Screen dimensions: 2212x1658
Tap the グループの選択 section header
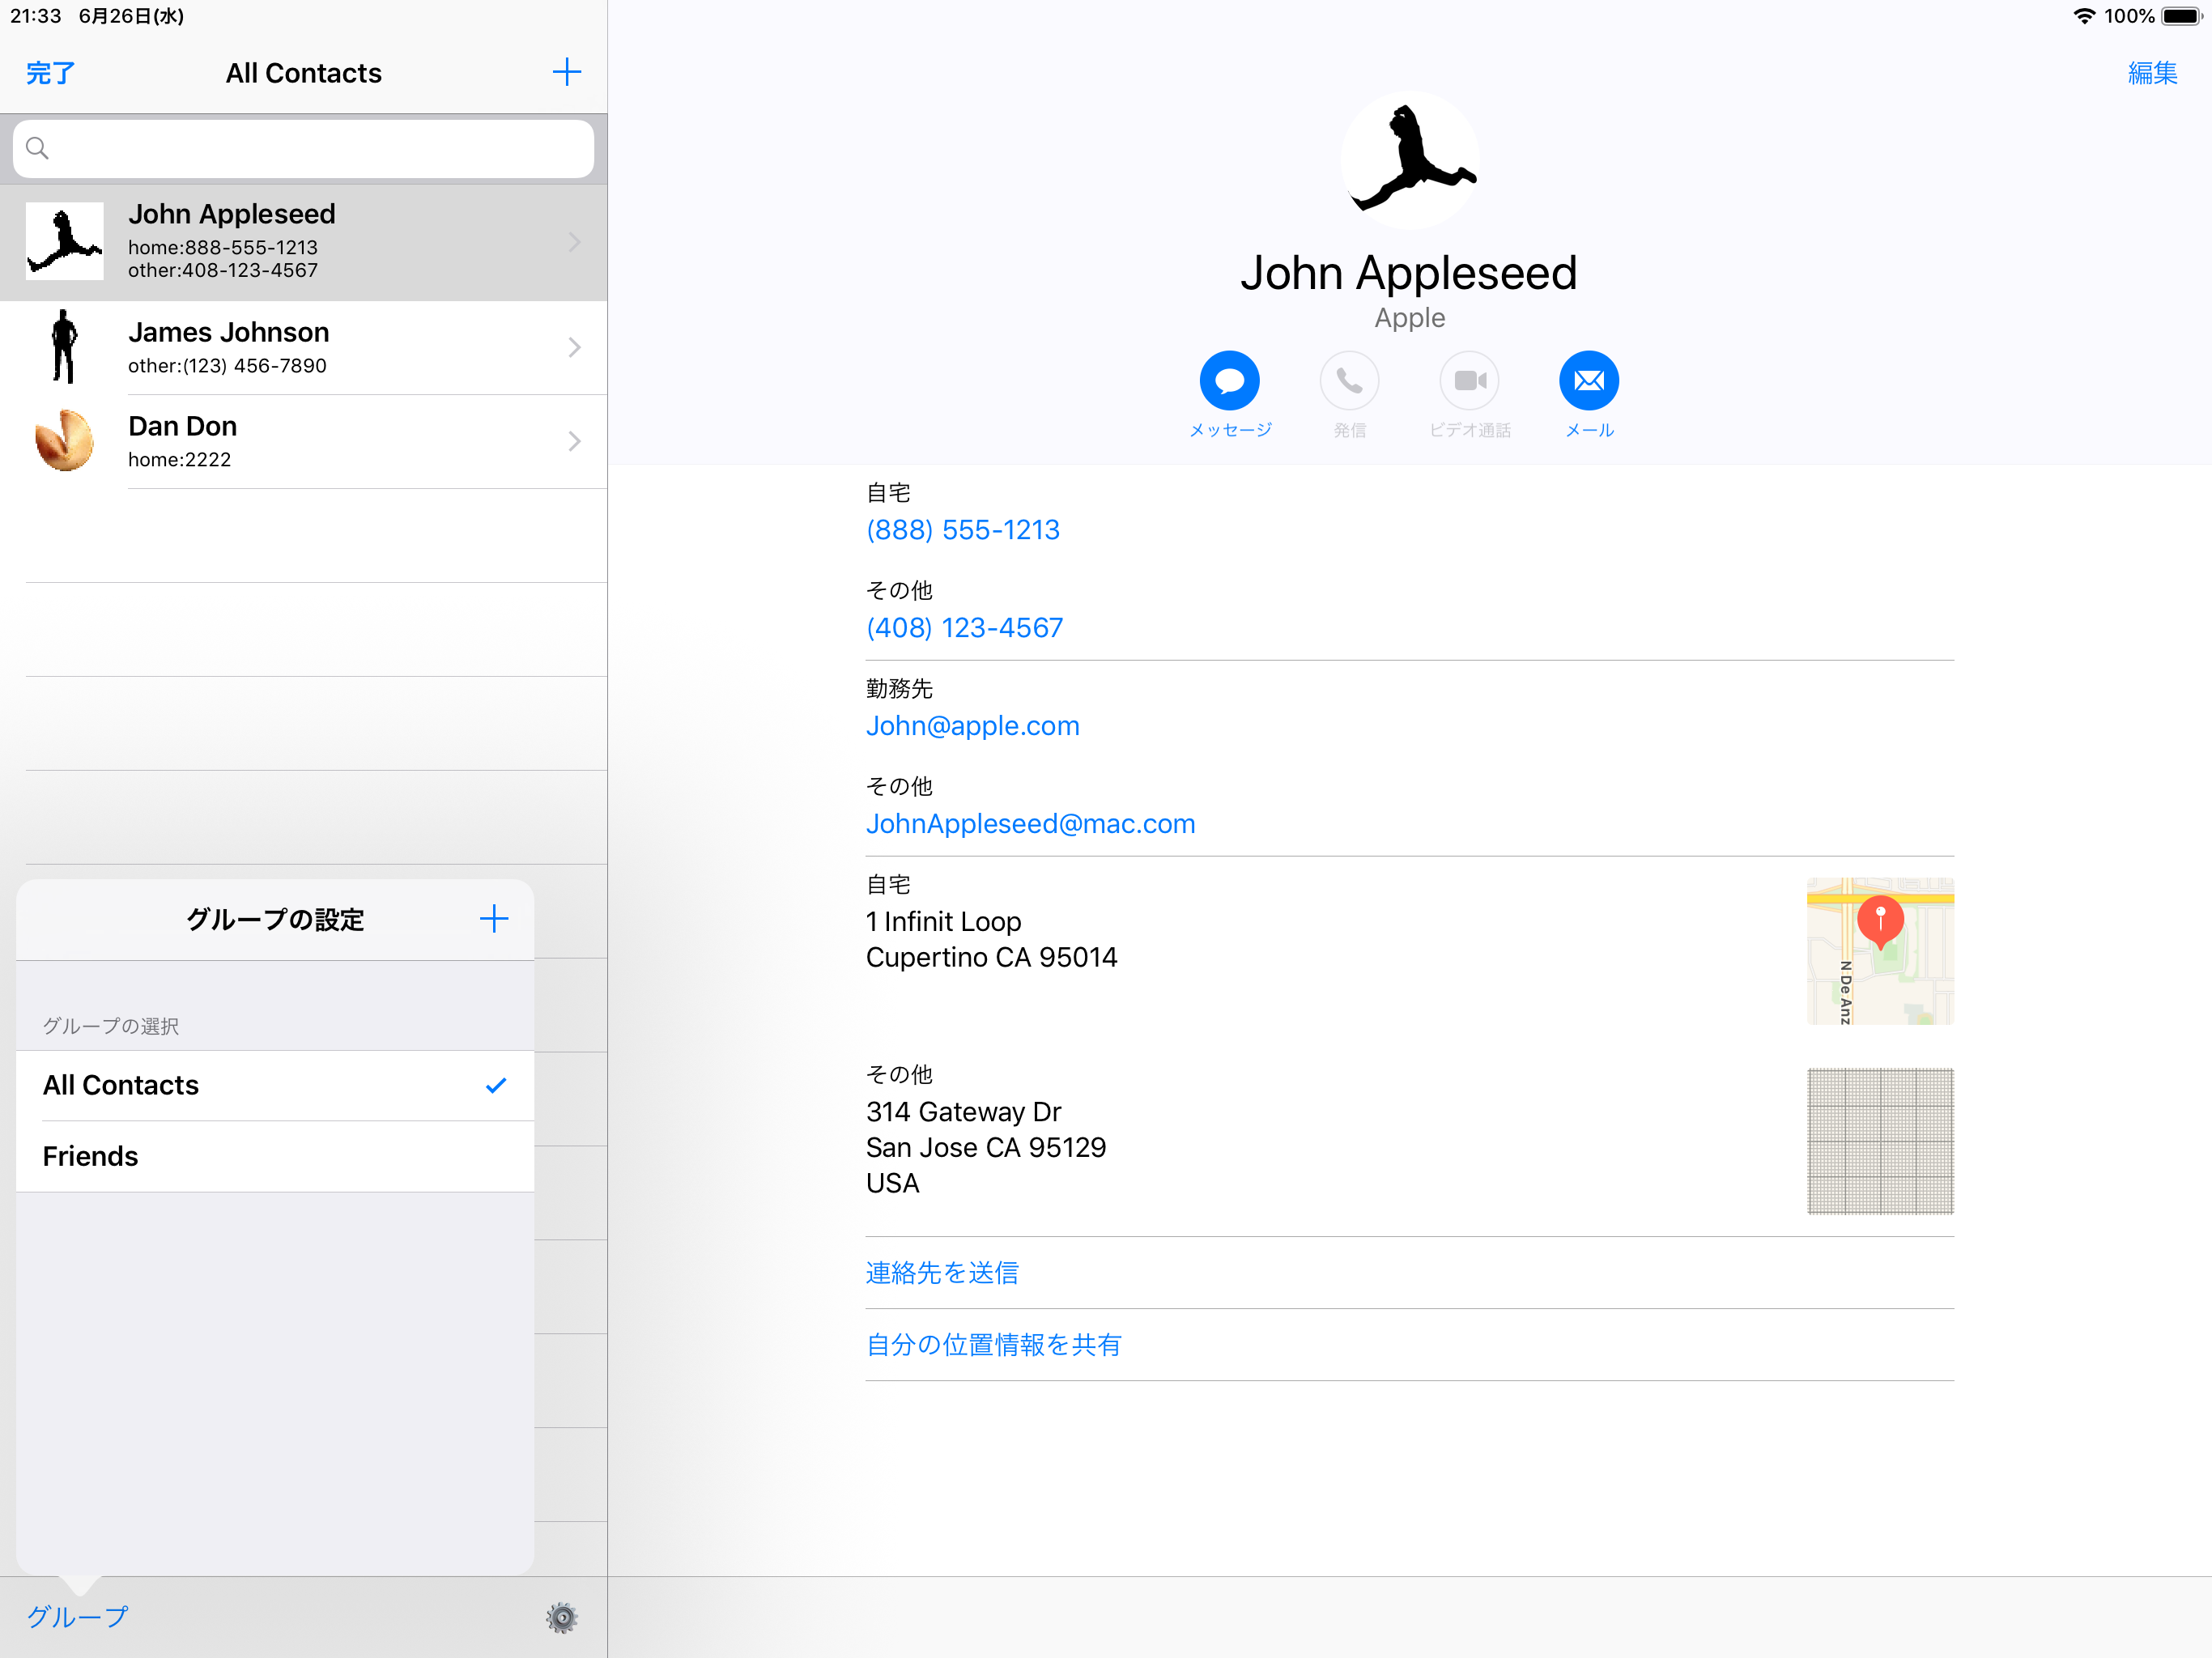click(x=110, y=1026)
